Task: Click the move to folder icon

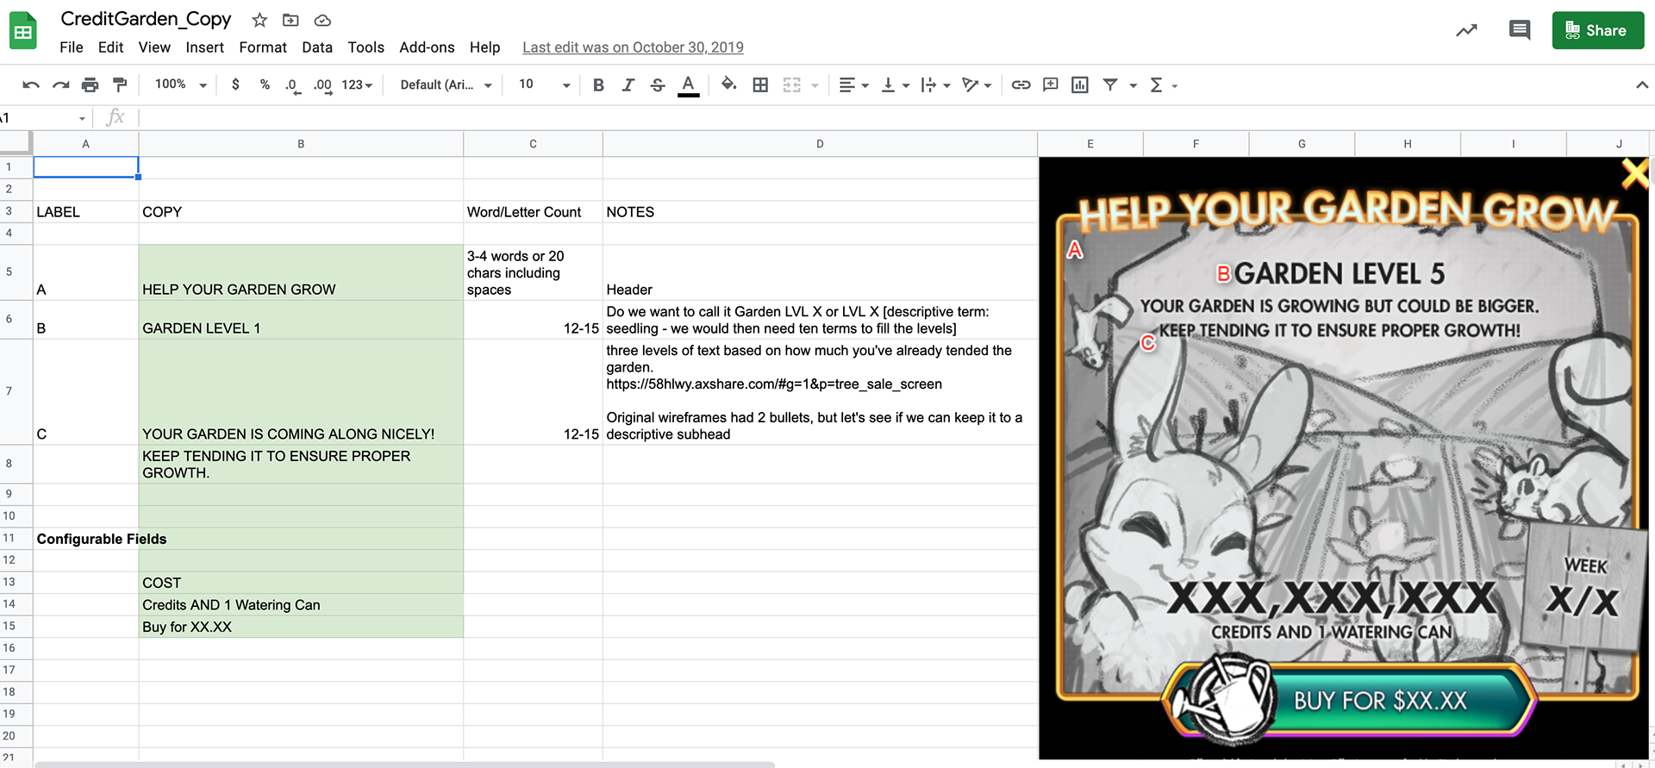Action: [290, 20]
